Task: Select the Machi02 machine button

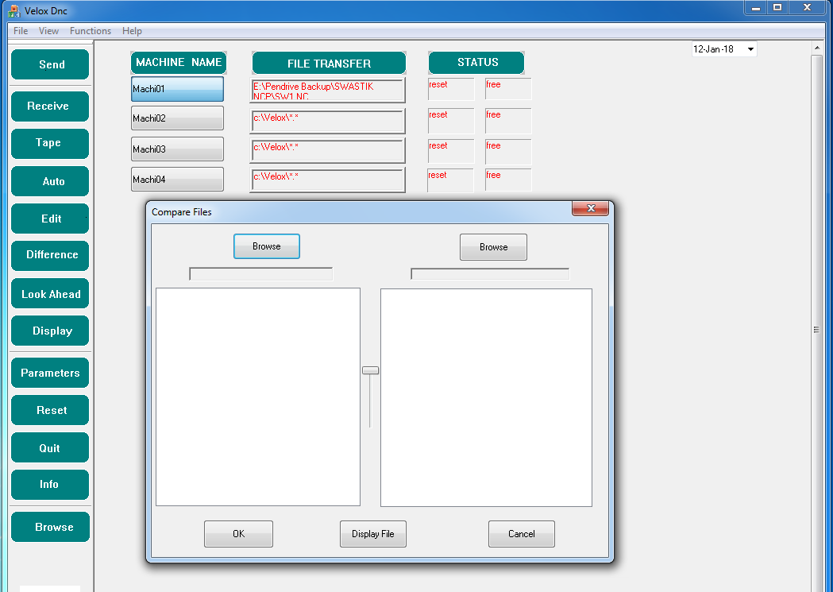Action: pos(177,118)
